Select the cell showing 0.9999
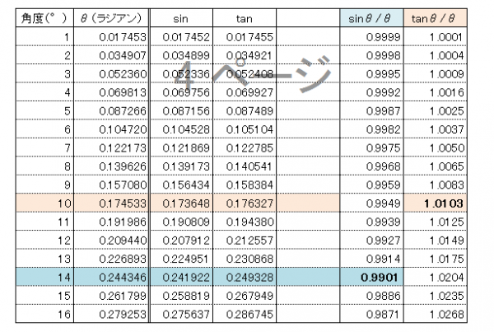This screenshot has height=332, width=494. tap(383, 37)
